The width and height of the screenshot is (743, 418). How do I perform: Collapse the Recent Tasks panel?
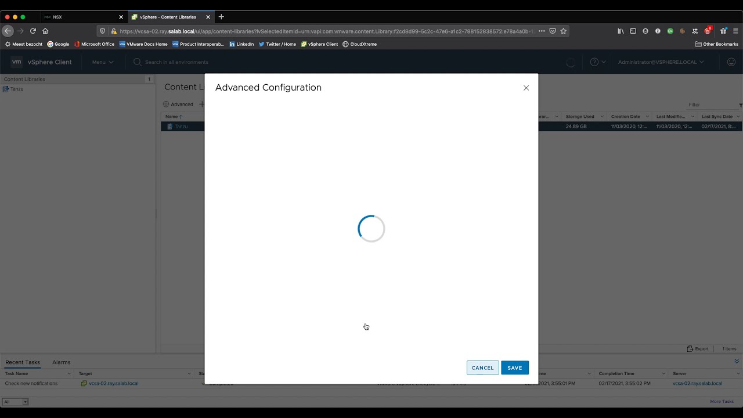point(737,362)
